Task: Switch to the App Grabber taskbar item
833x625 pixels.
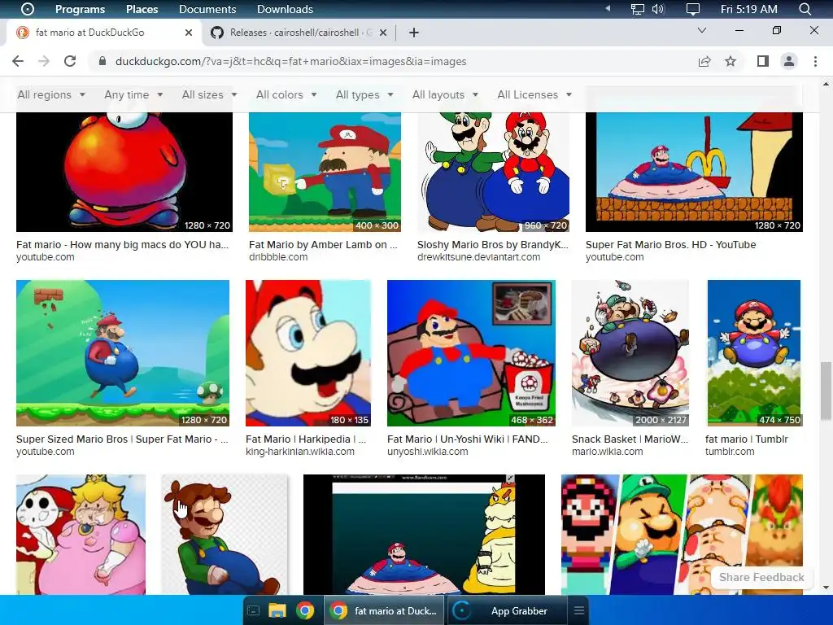Action: point(508,610)
